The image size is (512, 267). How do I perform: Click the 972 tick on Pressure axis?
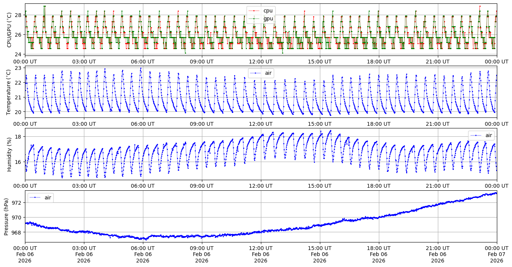point(18,203)
